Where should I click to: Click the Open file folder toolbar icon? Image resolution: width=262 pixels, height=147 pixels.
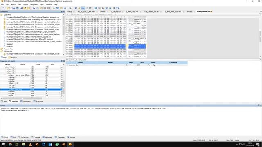(8, 8)
